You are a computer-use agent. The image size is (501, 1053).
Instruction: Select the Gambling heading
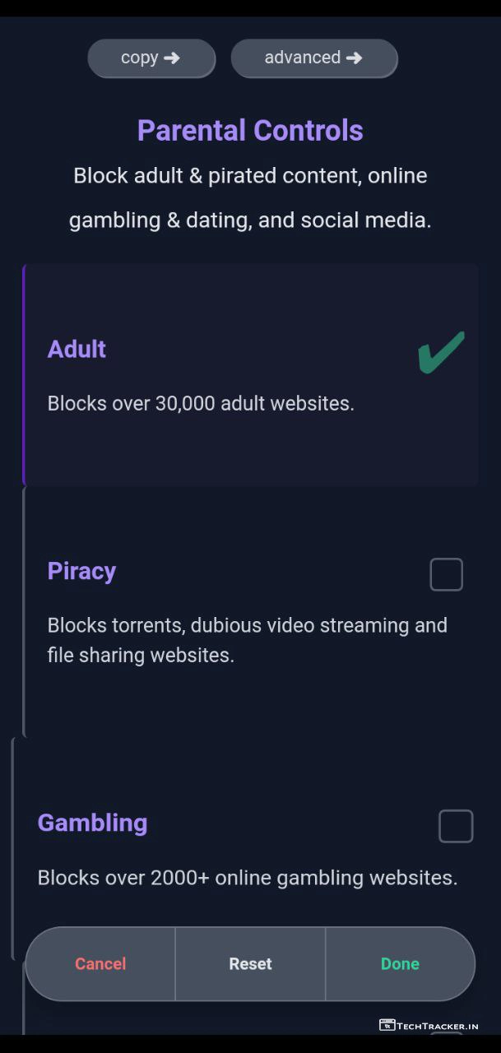(92, 823)
